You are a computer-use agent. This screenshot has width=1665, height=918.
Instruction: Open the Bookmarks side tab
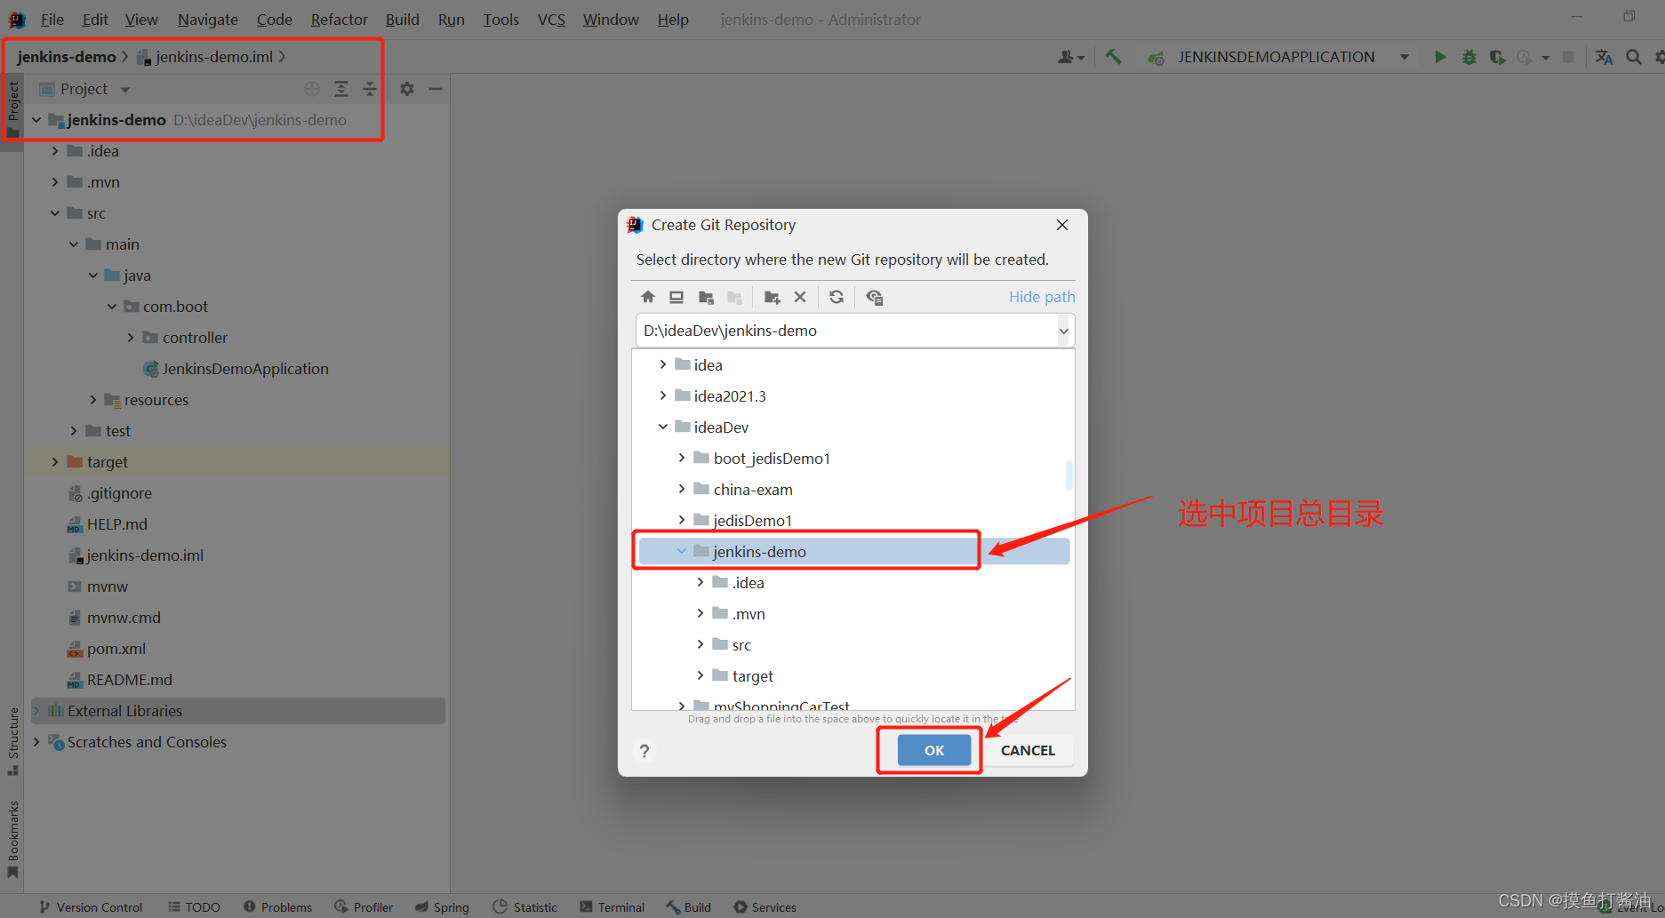click(12, 840)
